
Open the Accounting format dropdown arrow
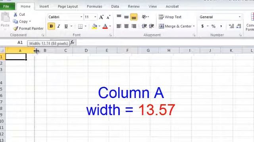208,26
